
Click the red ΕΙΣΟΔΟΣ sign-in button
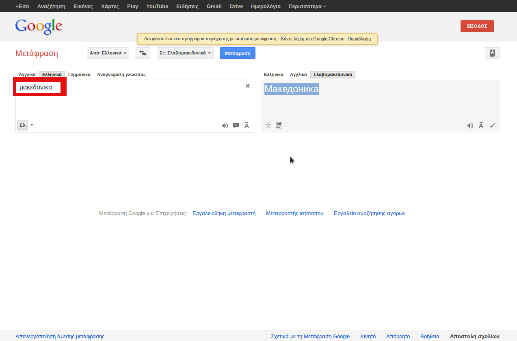point(477,26)
